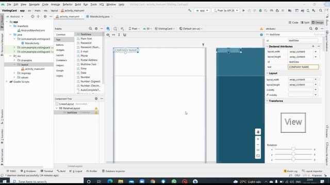Select the activity_main.xml editor tab

click(69, 16)
